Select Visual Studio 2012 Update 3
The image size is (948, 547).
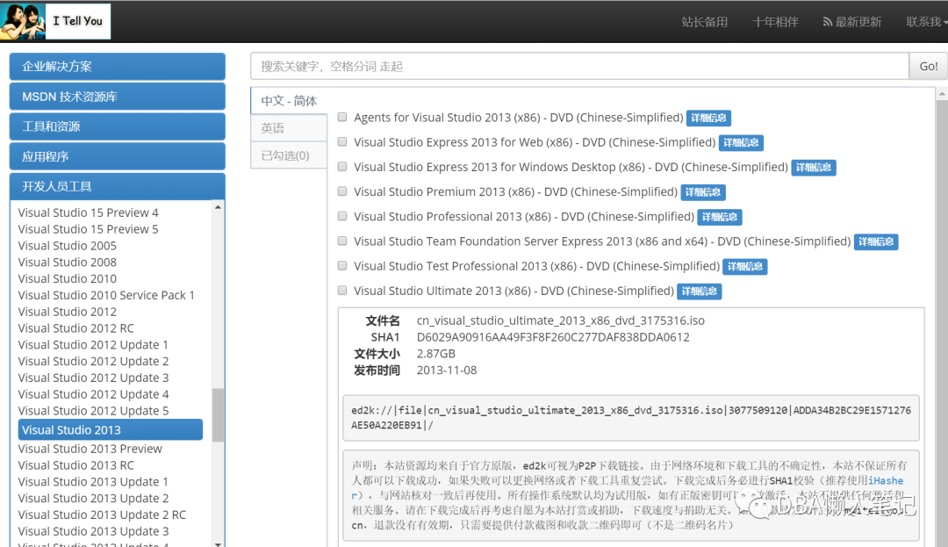[93, 378]
